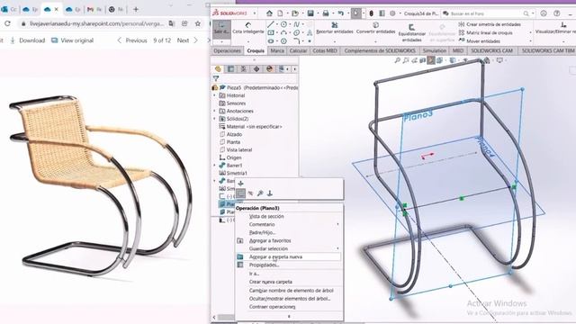Image resolution: width=576 pixels, height=324 pixels.
Task: Open the DimXpertManager crosshair tab icon
Action: [256, 68]
